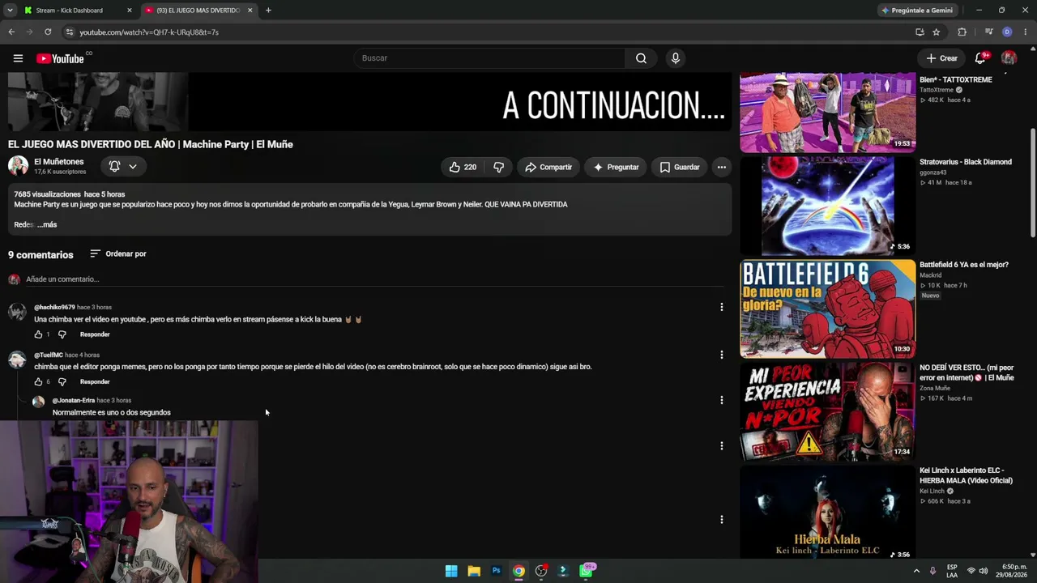Open the clock and date panel
1037x583 pixels.
click(x=1012, y=571)
